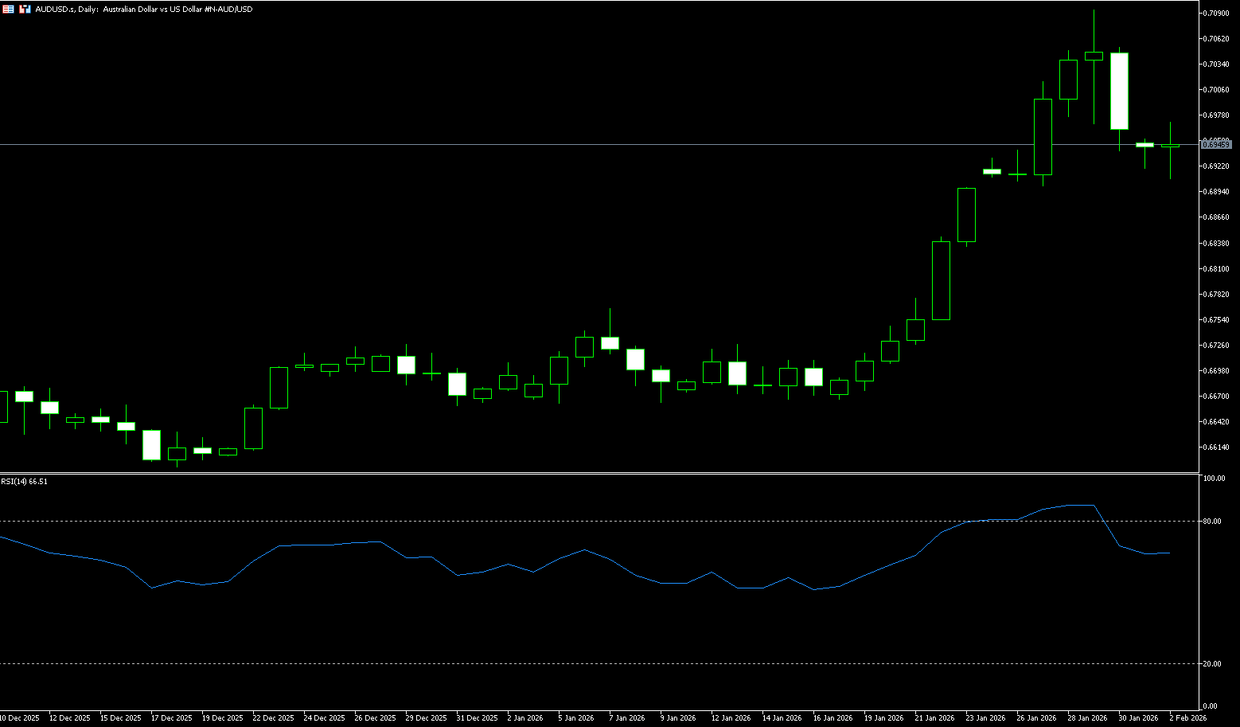1240x727 pixels.
Task: Click the 0.68100 price scale label
Action: point(1215,269)
